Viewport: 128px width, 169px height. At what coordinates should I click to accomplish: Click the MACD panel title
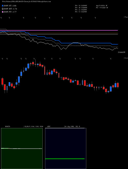click(x=8, y=126)
